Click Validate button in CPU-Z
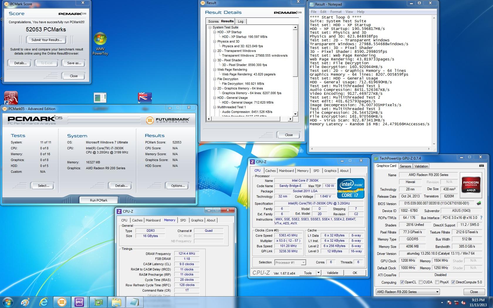This screenshot has height=308, width=493. pos(332,273)
